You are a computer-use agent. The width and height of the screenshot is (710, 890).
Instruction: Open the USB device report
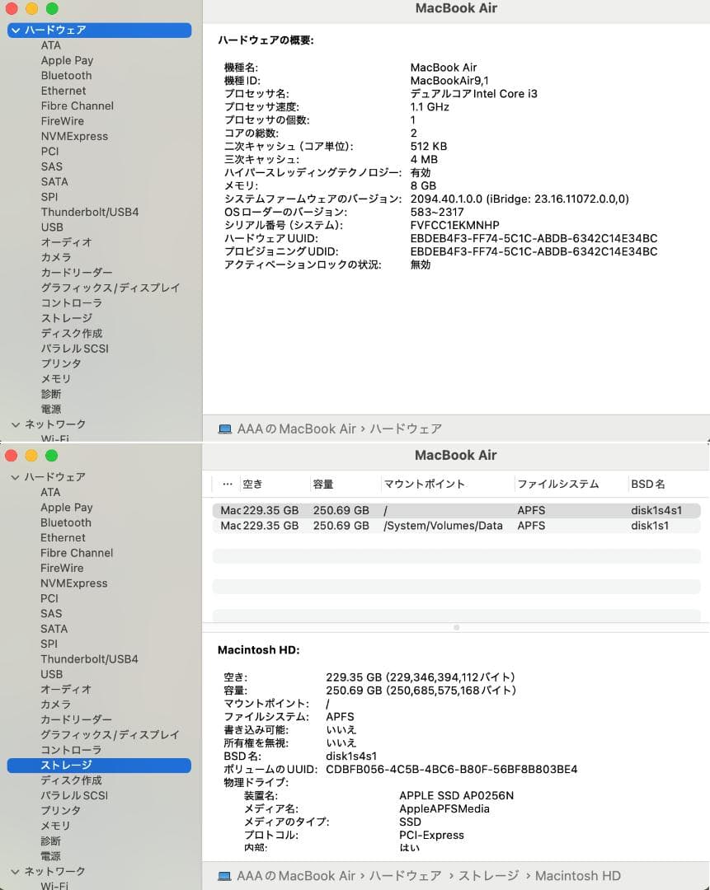pos(50,227)
